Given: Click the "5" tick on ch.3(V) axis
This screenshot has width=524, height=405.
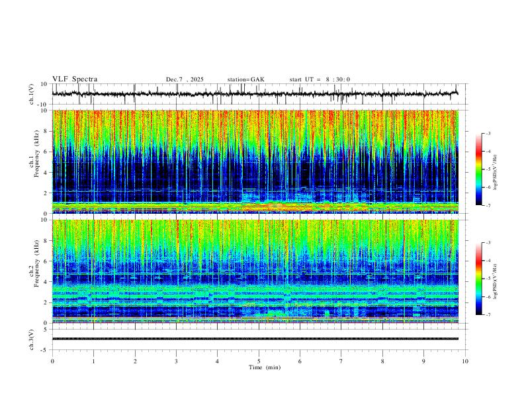Looking at the screenshot, I should (x=46, y=329).
